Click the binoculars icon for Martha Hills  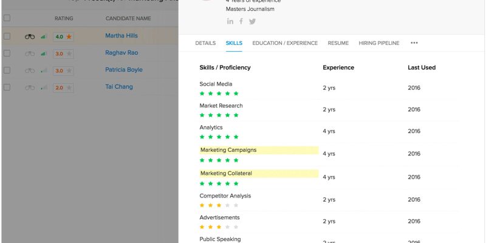[30, 36]
